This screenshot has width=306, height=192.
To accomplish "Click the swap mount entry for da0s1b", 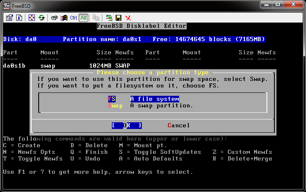I will [x=48, y=66].
